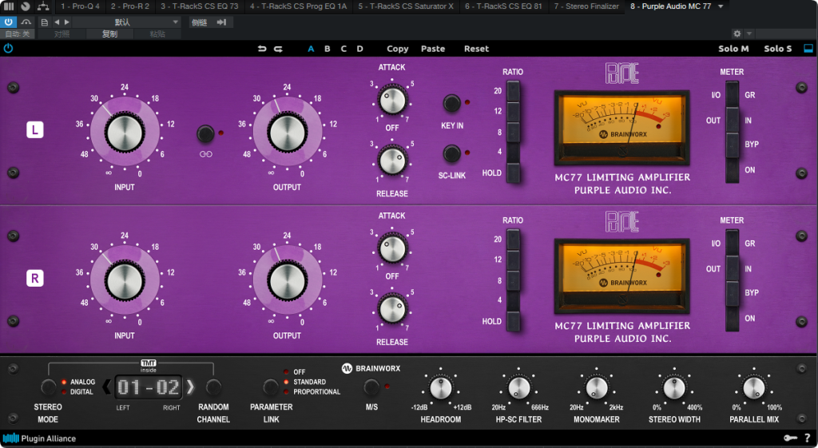Click the TMT right chevron to next channel

[x=190, y=387]
